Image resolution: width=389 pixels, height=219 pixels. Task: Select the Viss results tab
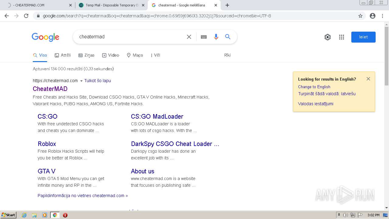(40, 55)
